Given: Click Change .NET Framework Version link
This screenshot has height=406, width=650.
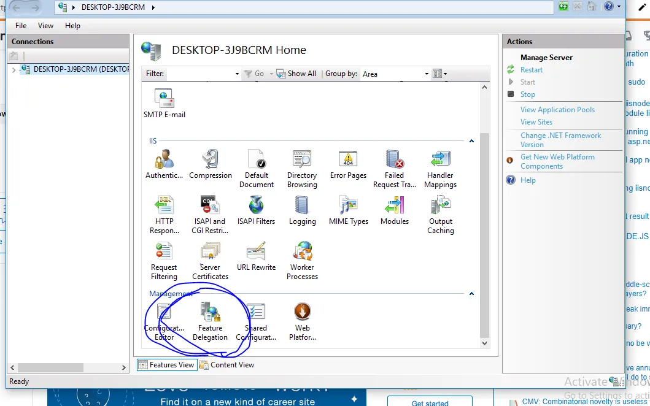Looking at the screenshot, I should click(560, 140).
